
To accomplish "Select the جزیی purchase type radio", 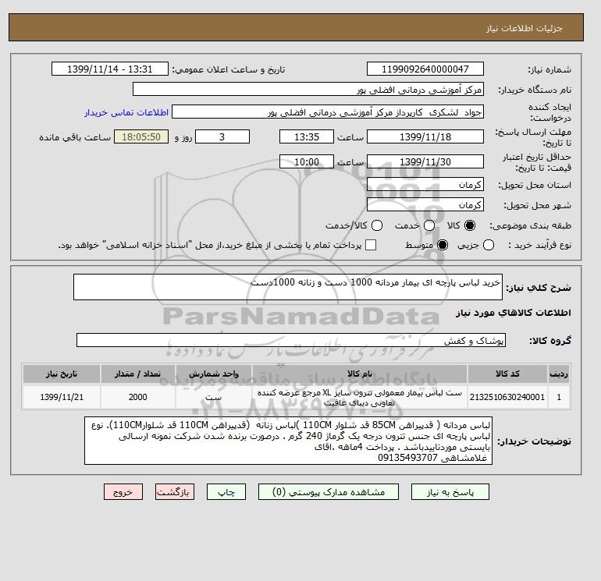I will point(489,245).
